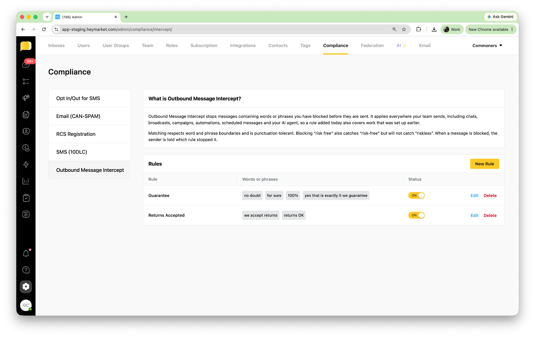Open Email (CAN-SPAM) section
Viewport: 535px width, 337px height.
click(89, 116)
